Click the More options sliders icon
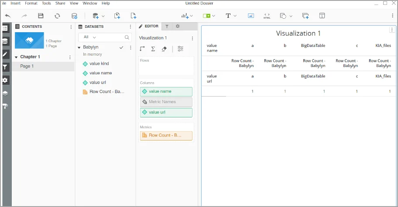Viewport: 398px width, 207px height. pos(181,49)
